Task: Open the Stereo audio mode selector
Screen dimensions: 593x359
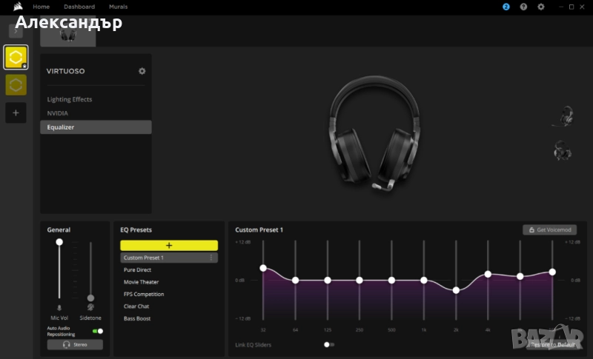Action: [x=75, y=344]
